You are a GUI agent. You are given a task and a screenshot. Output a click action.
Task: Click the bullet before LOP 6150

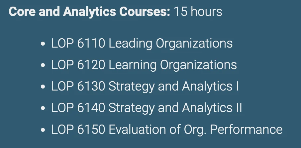tap(43, 130)
